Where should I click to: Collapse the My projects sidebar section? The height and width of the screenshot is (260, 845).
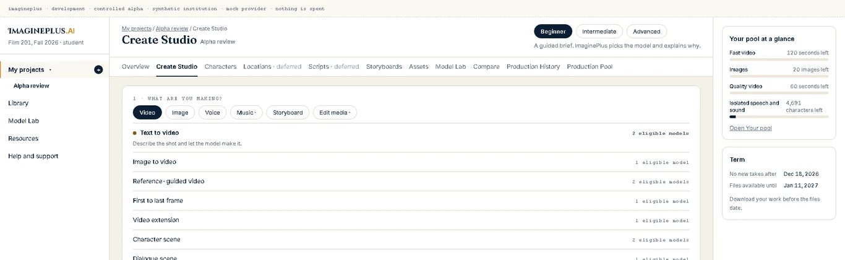coord(50,70)
